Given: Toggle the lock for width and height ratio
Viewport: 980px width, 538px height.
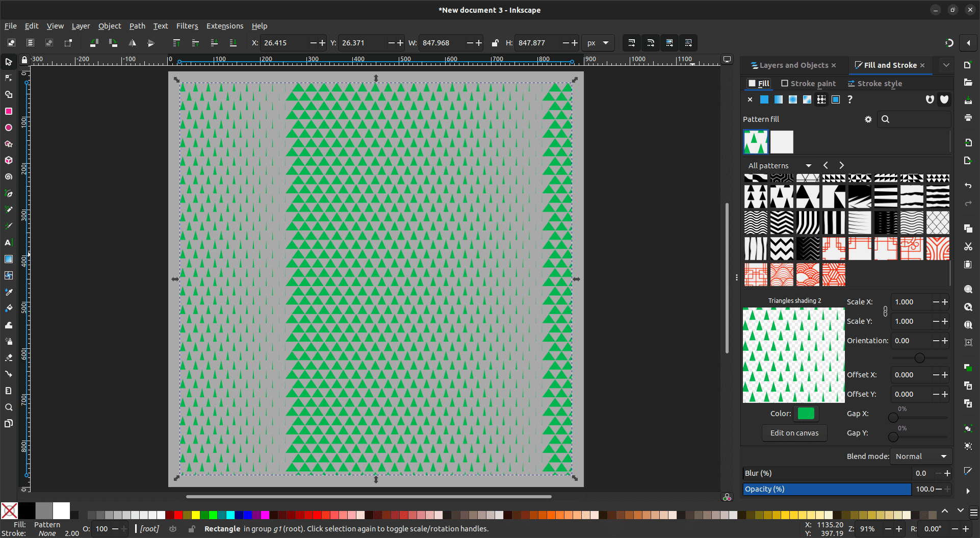Looking at the screenshot, I should (495, 43).
